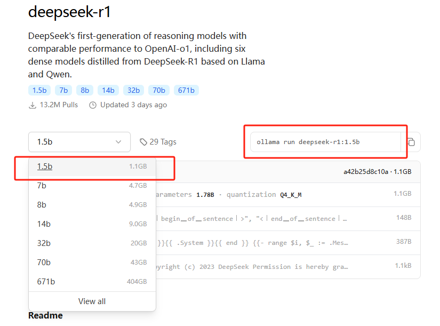Click the download icon next to 13.2M Pulls
Viewport: 440px width, 326px height.
[33, 105]
